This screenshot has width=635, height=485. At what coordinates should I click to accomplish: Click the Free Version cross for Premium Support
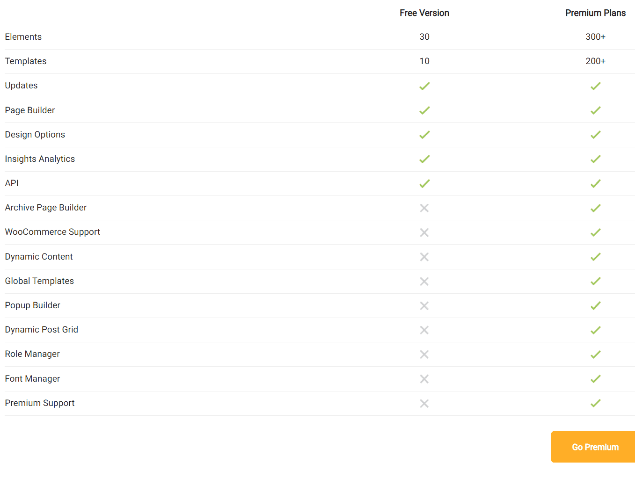tap(424, 403)
